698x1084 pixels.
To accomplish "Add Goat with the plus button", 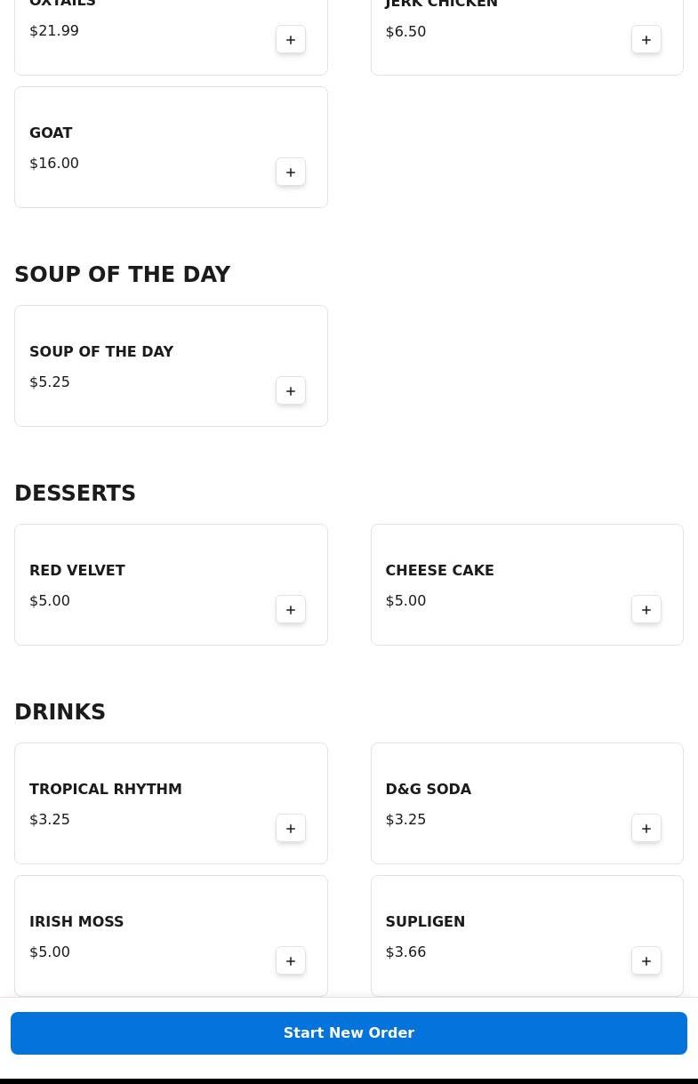I will click(x=291, y=173).
